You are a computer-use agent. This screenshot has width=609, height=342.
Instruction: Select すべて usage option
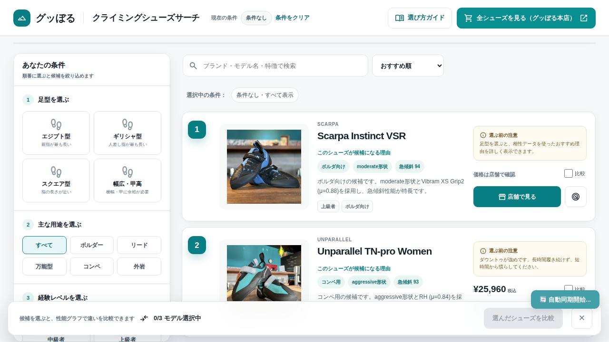tap(44, 245)
